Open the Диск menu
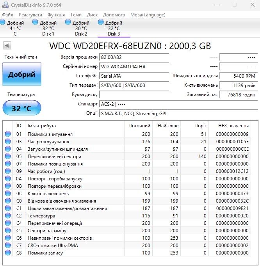260x267 pixels. 92,15
